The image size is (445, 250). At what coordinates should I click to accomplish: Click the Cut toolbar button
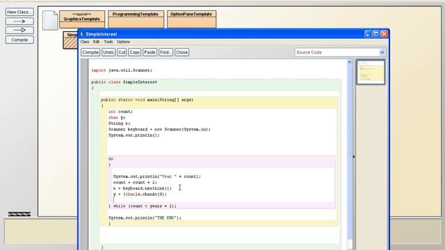point(122,52)
